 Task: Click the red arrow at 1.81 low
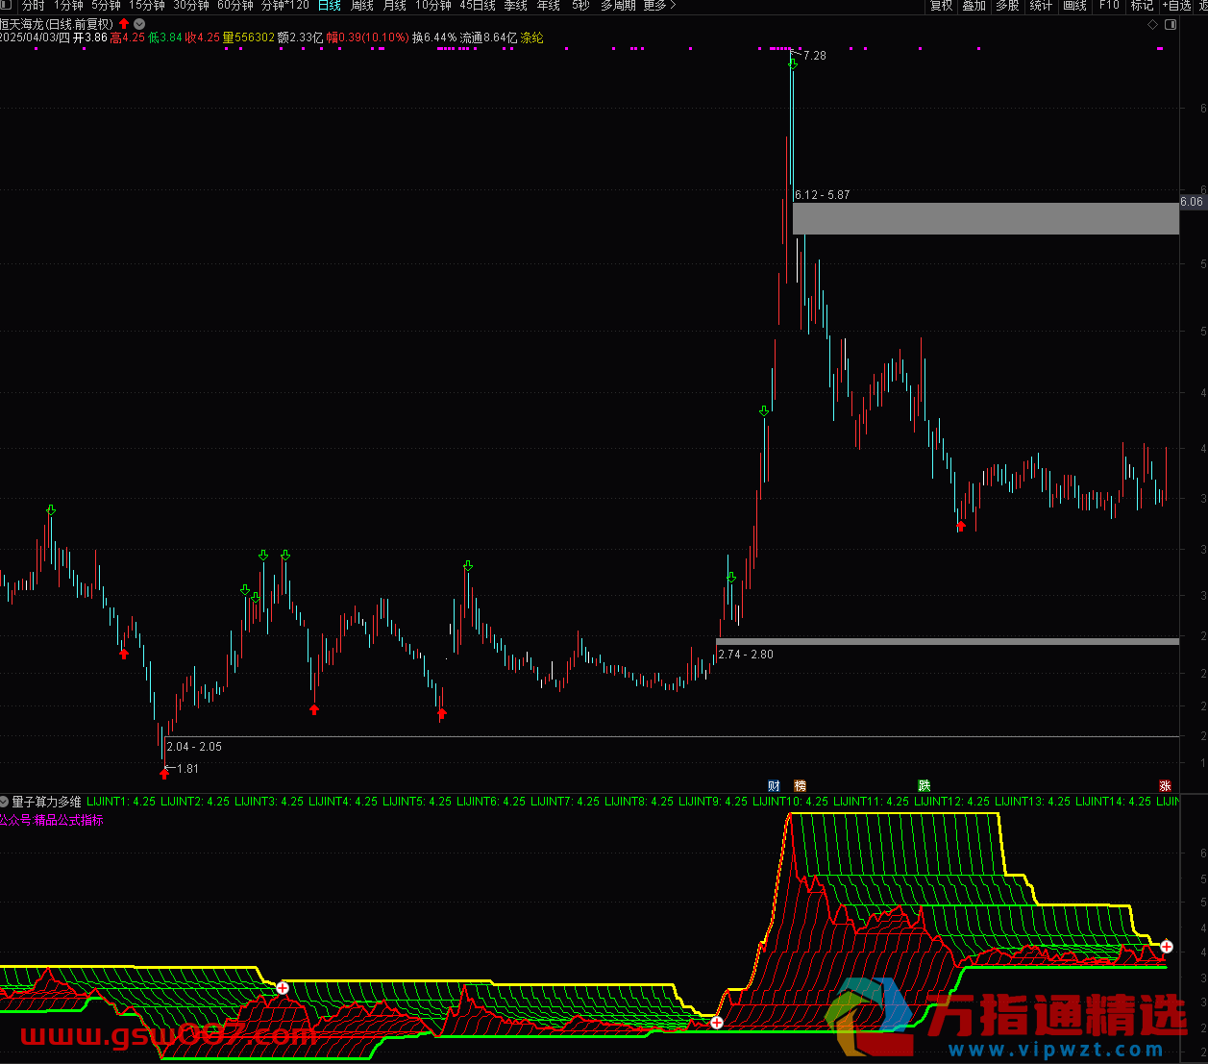pos(164,773)
